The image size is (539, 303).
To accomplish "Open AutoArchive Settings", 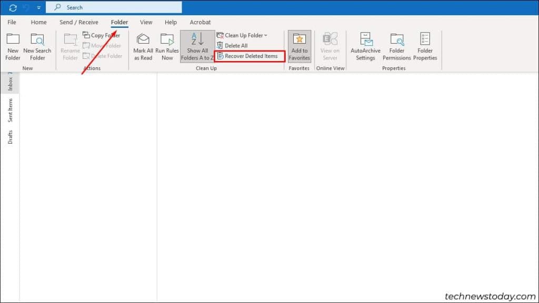I will point(365,46).
